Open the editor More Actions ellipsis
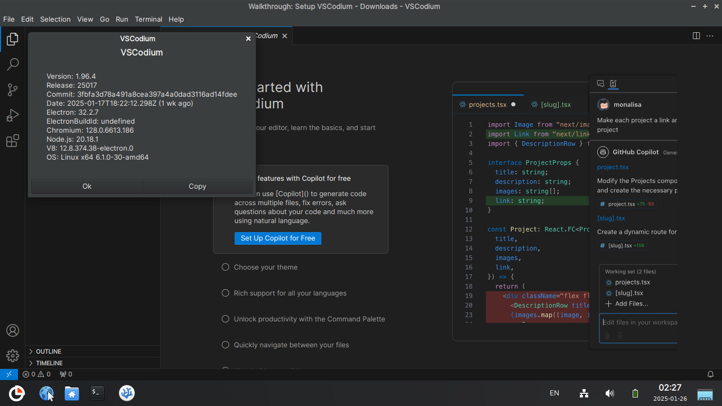 tap(710, 36)
